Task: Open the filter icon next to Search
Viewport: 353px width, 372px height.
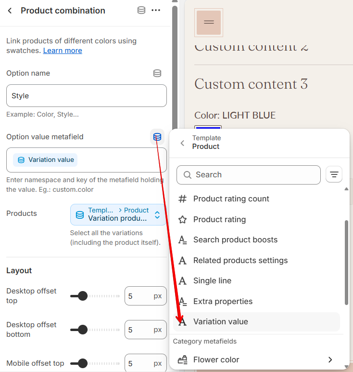Action: click(x=334, y=174)
